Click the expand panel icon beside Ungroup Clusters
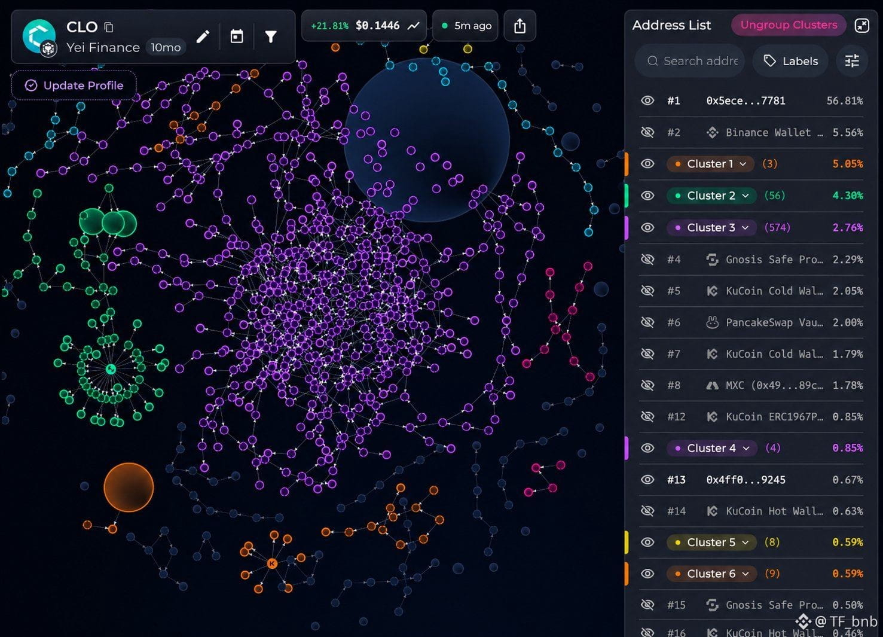This screenshot has width=883, height=637. (x=861, y=25)
